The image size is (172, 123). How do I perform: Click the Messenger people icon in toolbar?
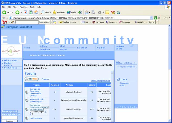pyautogui.click(x=118, y=12)
